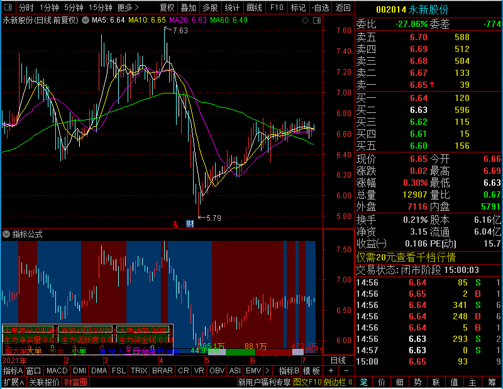Open dropdown next to 永新股份 chart title
The height and width of the screenshot is (389, 503).
[x=86, y=20]
